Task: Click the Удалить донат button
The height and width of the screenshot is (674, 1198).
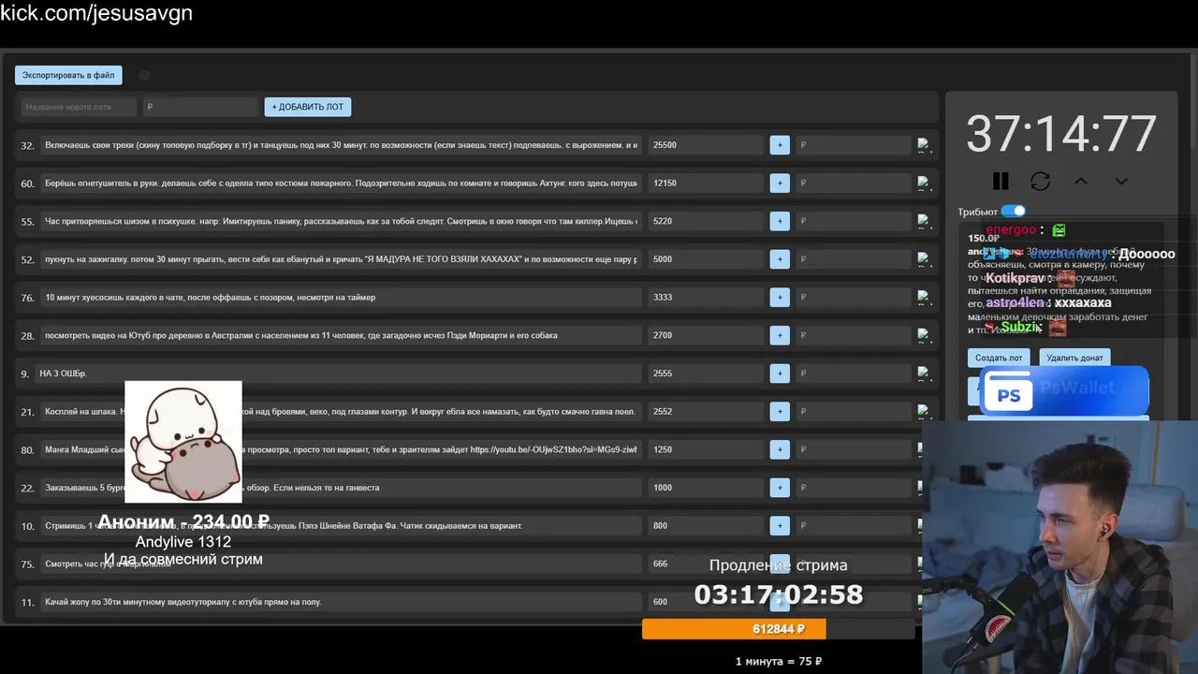Action: point(1074,358)
